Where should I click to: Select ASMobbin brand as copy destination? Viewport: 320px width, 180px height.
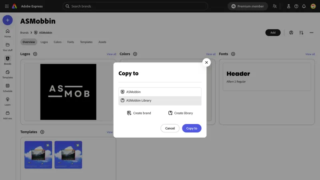pyautogui.click(x=160, y=92)
